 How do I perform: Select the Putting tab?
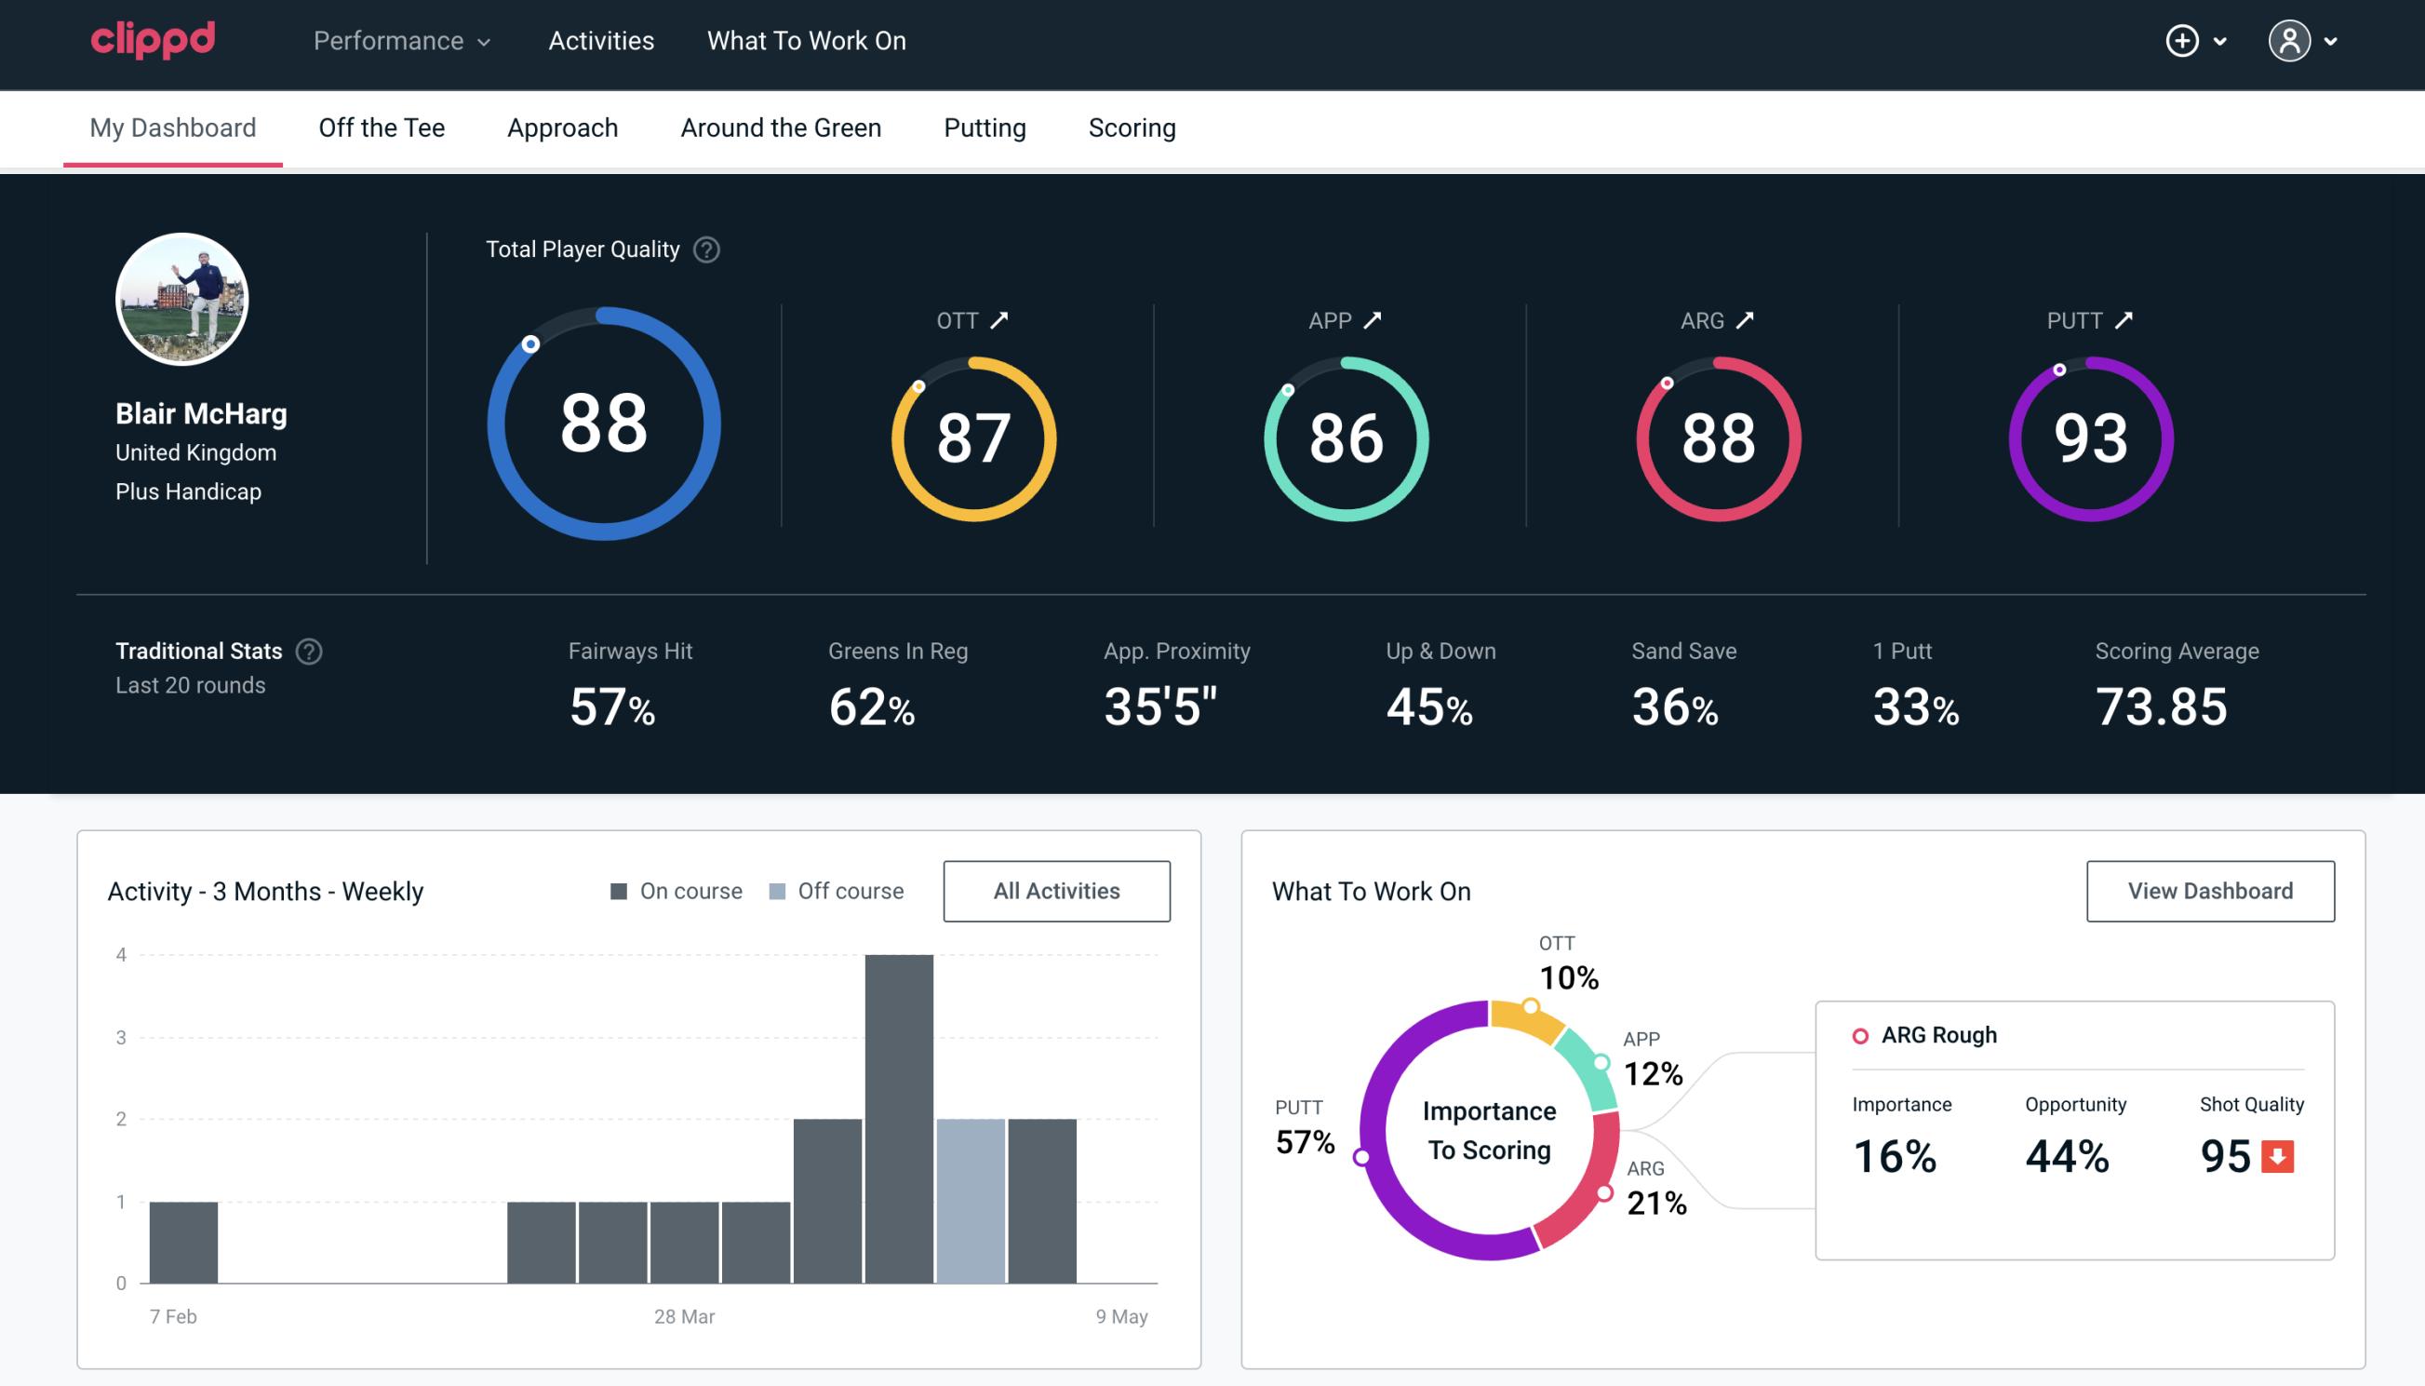(x=985, y=127)
